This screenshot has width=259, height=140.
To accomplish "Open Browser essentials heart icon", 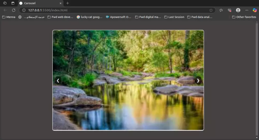I will (229, 10).
